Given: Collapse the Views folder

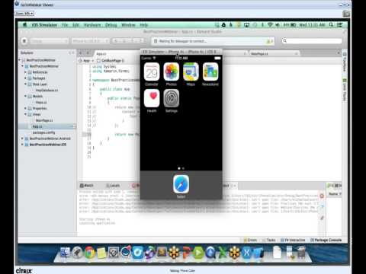Looking at the screenshot, I should 25,114.
